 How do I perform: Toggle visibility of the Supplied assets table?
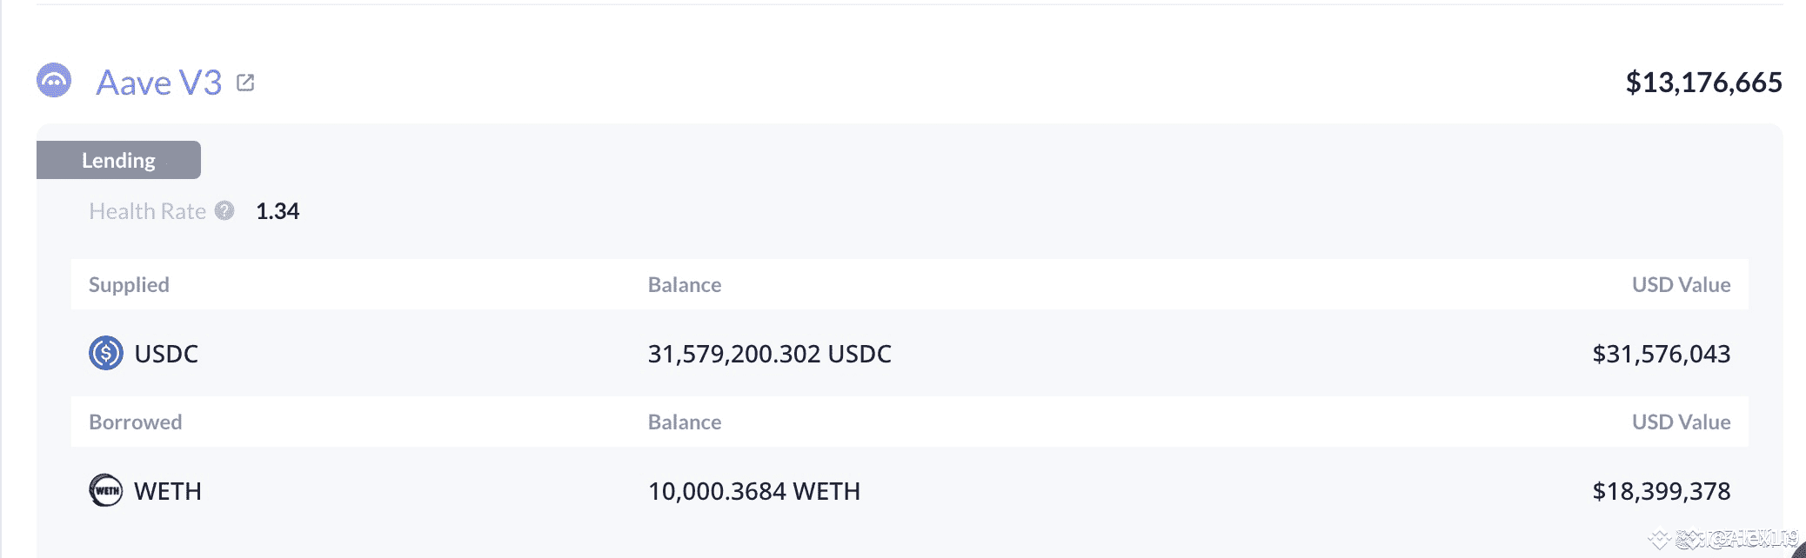pyautogui.click(x=129, y=284)
